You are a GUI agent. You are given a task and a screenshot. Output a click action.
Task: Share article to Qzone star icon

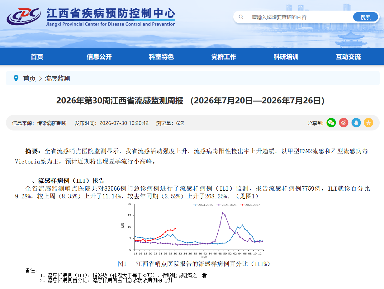click(368, 123)
